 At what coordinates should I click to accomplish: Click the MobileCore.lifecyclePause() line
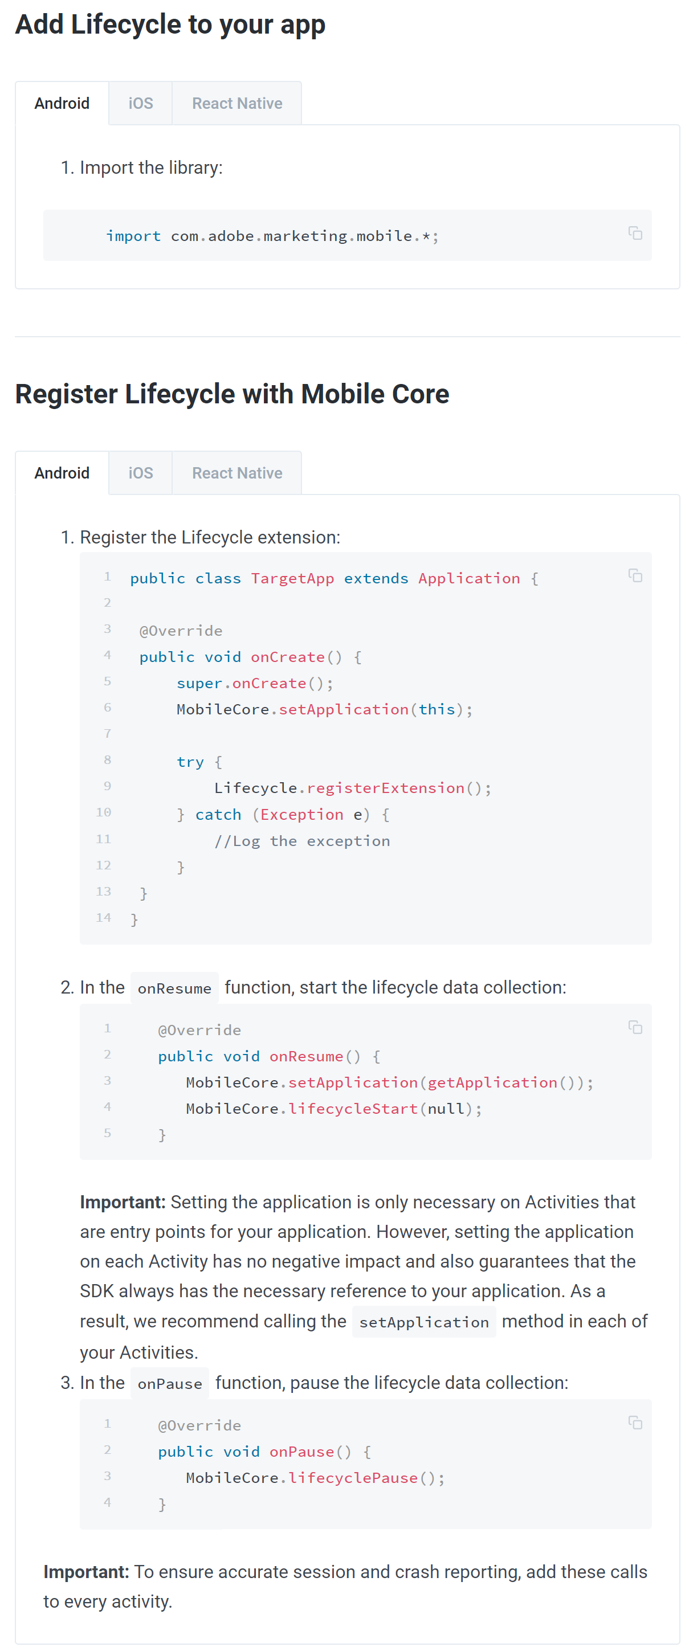tap(315, 1478)
